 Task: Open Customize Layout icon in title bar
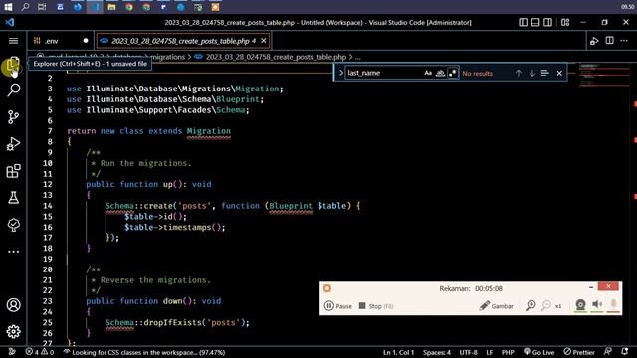pyautogui.click(x=565, y=22)
